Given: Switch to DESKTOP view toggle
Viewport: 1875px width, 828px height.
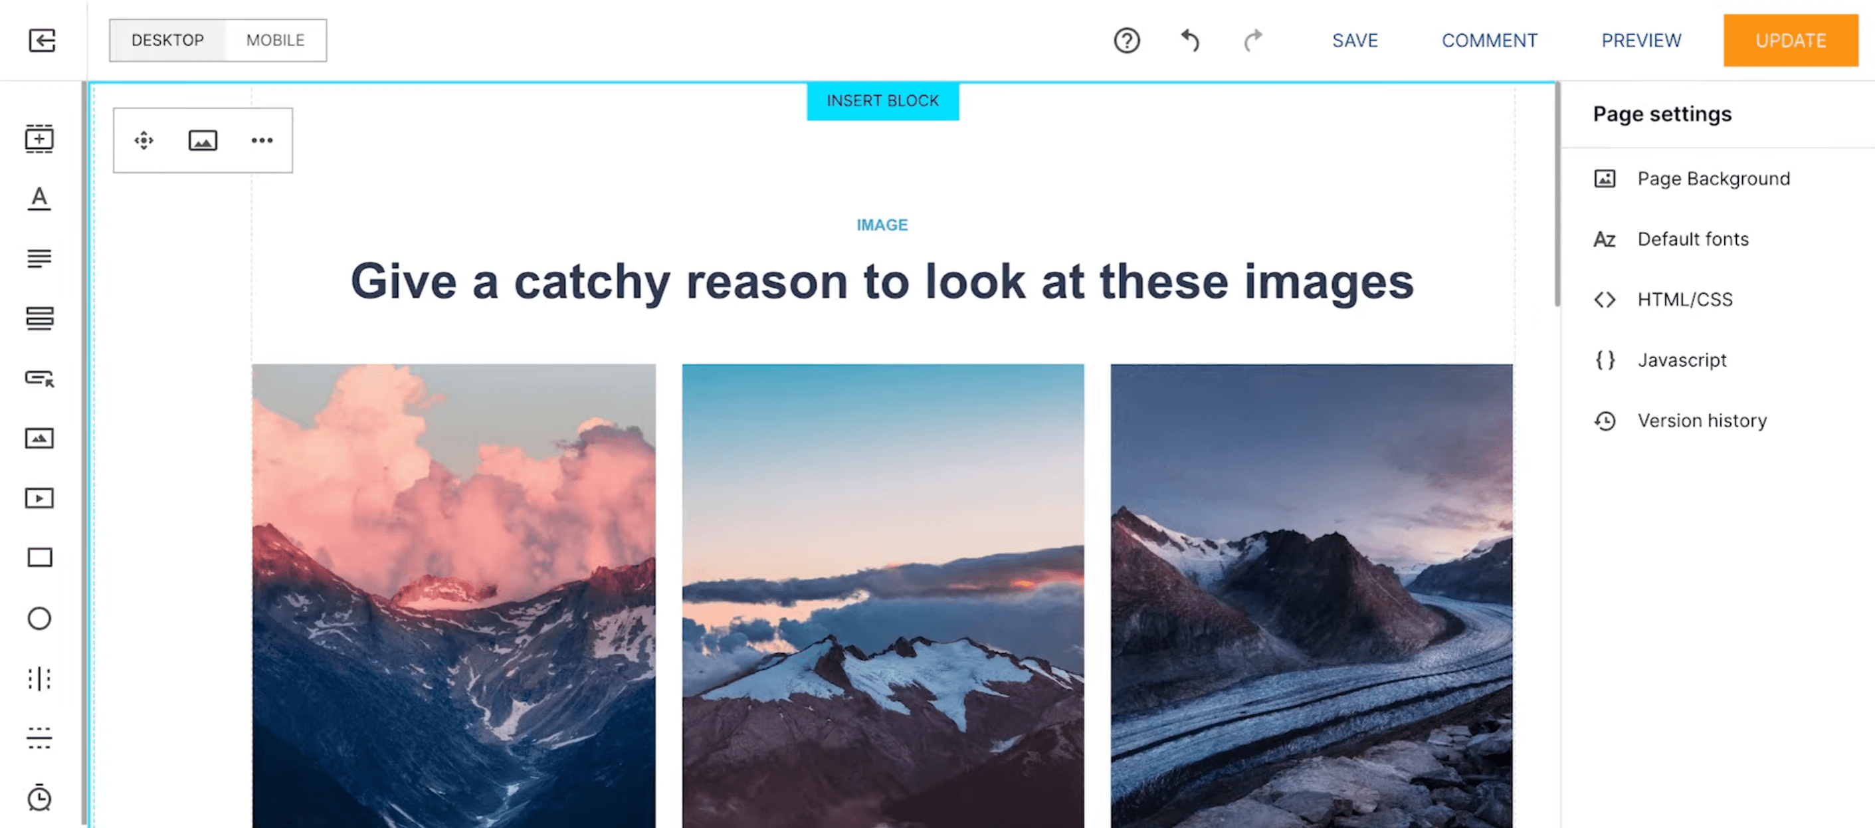Looking at the screenshot, I should click(x=166, y=39).
